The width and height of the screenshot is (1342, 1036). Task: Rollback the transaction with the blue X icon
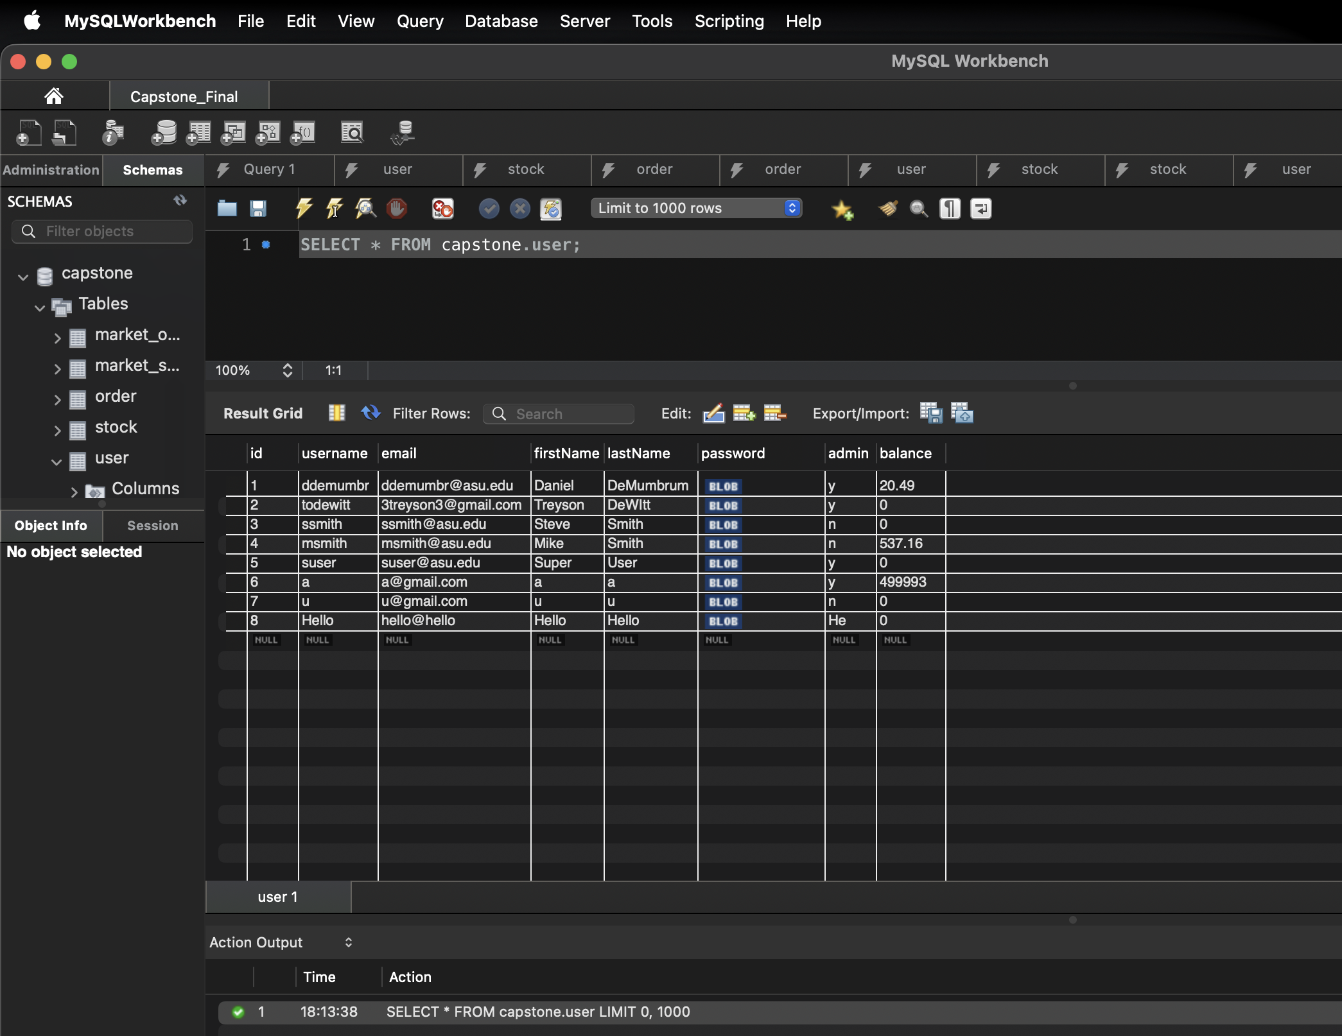[x=519, y=208]
